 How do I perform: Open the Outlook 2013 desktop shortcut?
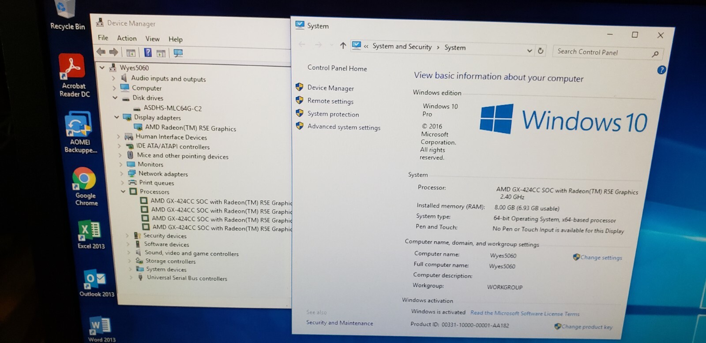(96, 283)
